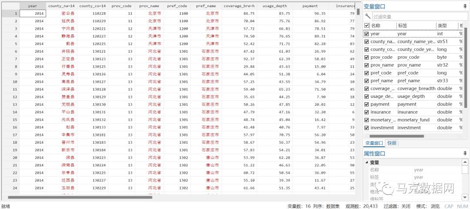The height and width of the screenshot is (209, 470).
Task: Switch to the 快照 tab
Action: coord(392,143)
